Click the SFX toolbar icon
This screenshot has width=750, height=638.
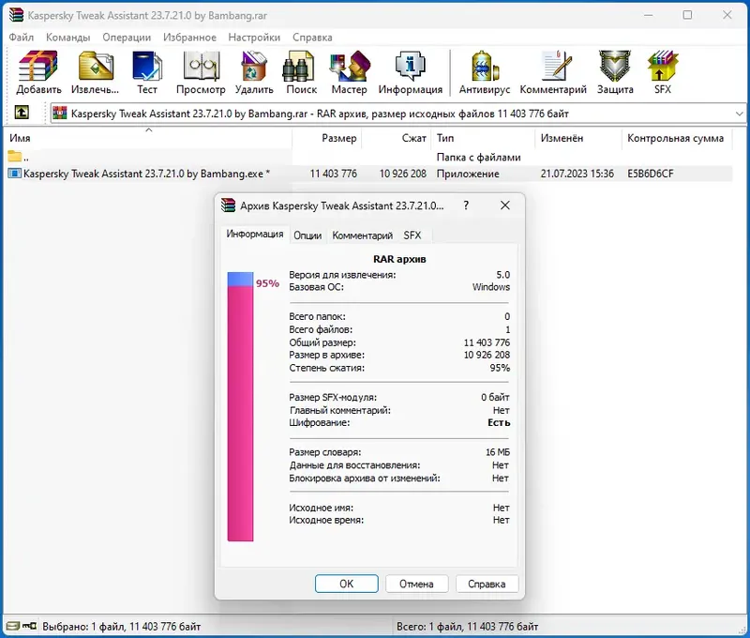click(663, 72)
